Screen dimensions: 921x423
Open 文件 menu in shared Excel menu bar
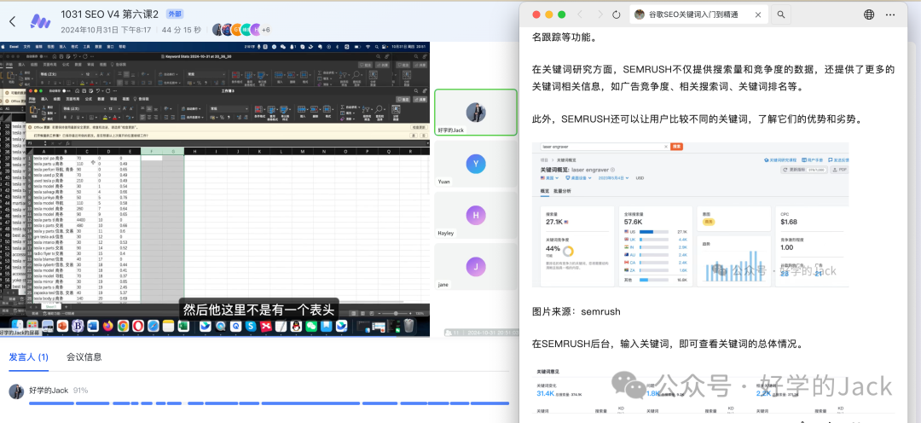(x=26, y=46)
